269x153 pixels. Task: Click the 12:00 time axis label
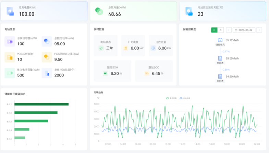(182, 144)
